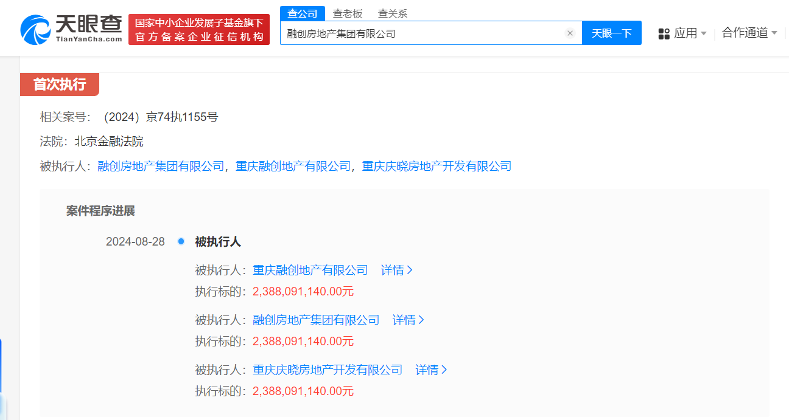Select the amount under 重庆庆晓房地产开发有限公司
The width and height of the screenshot is (789, 420).
point(303,391)
